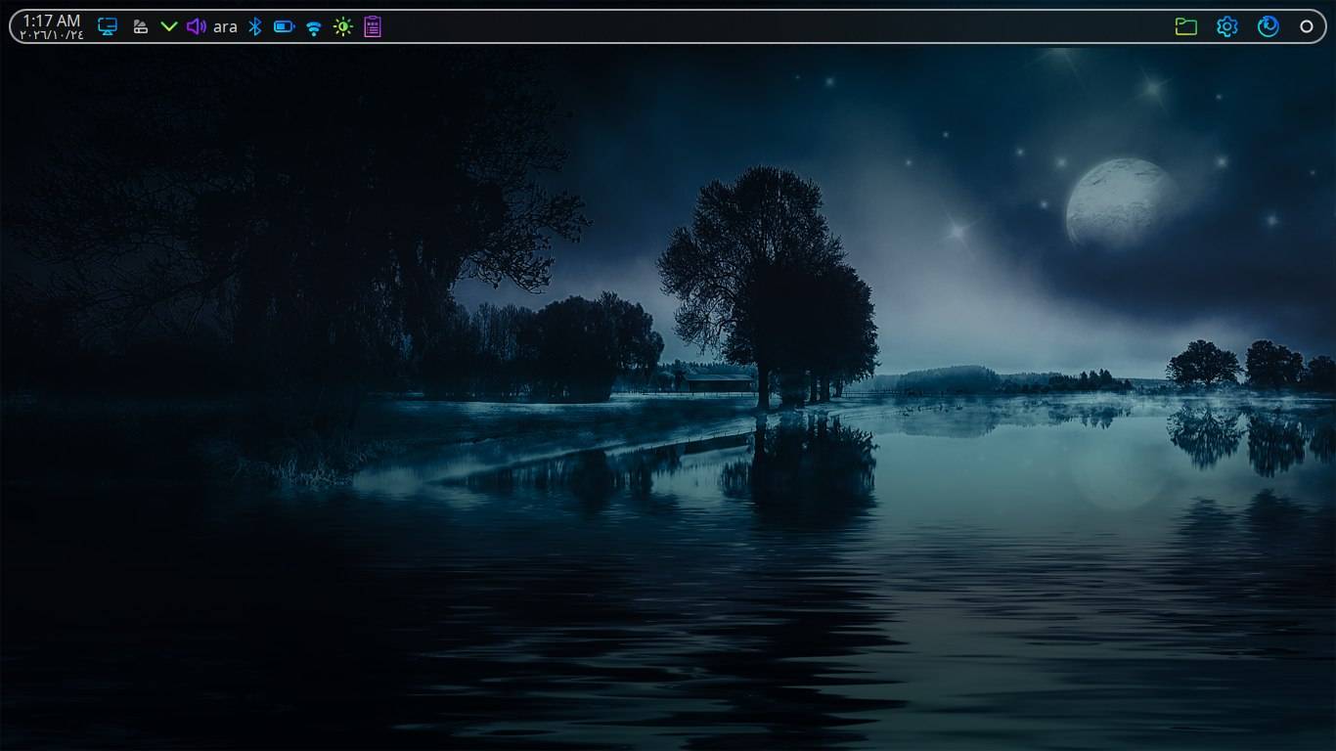
Task: Expand the green chevron tray arrow
Action: 169,26
